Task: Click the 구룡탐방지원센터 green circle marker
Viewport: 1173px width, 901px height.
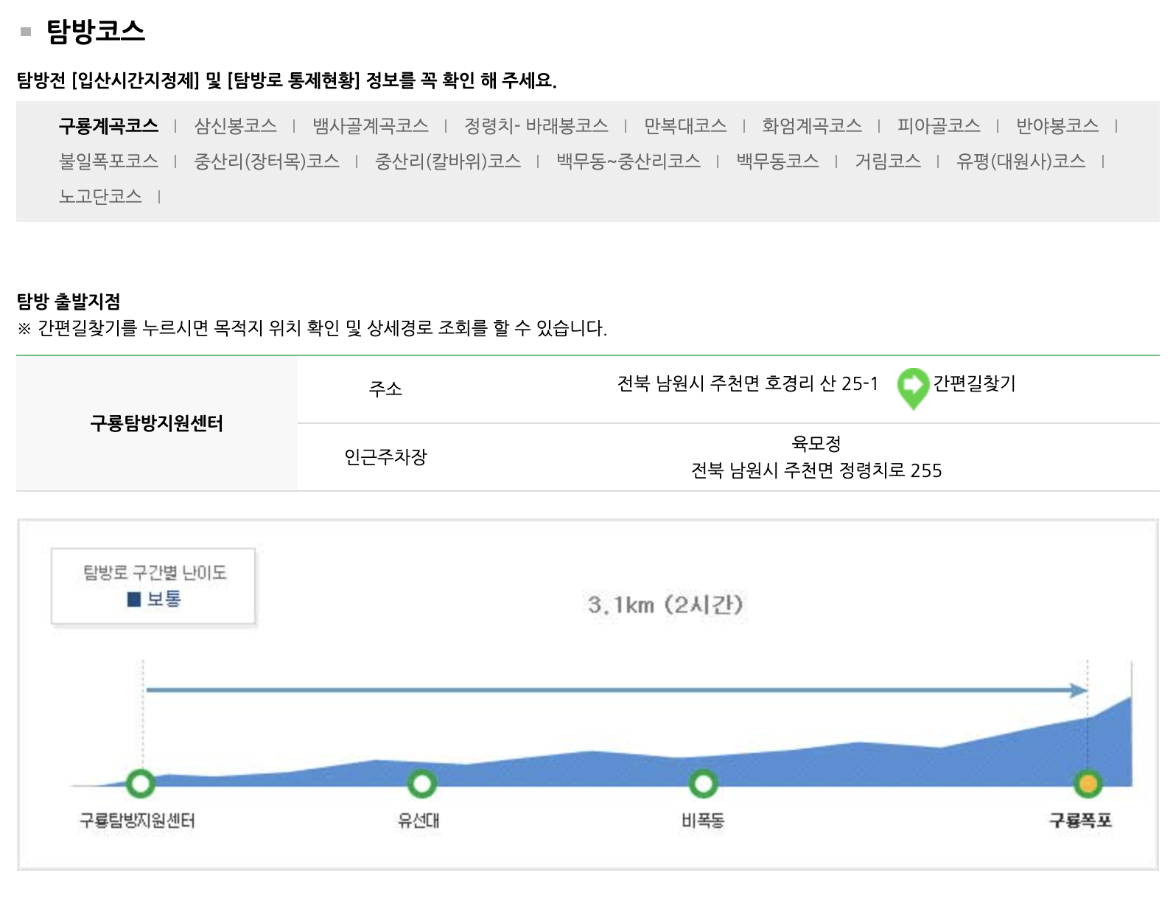Action: point(141,783)
